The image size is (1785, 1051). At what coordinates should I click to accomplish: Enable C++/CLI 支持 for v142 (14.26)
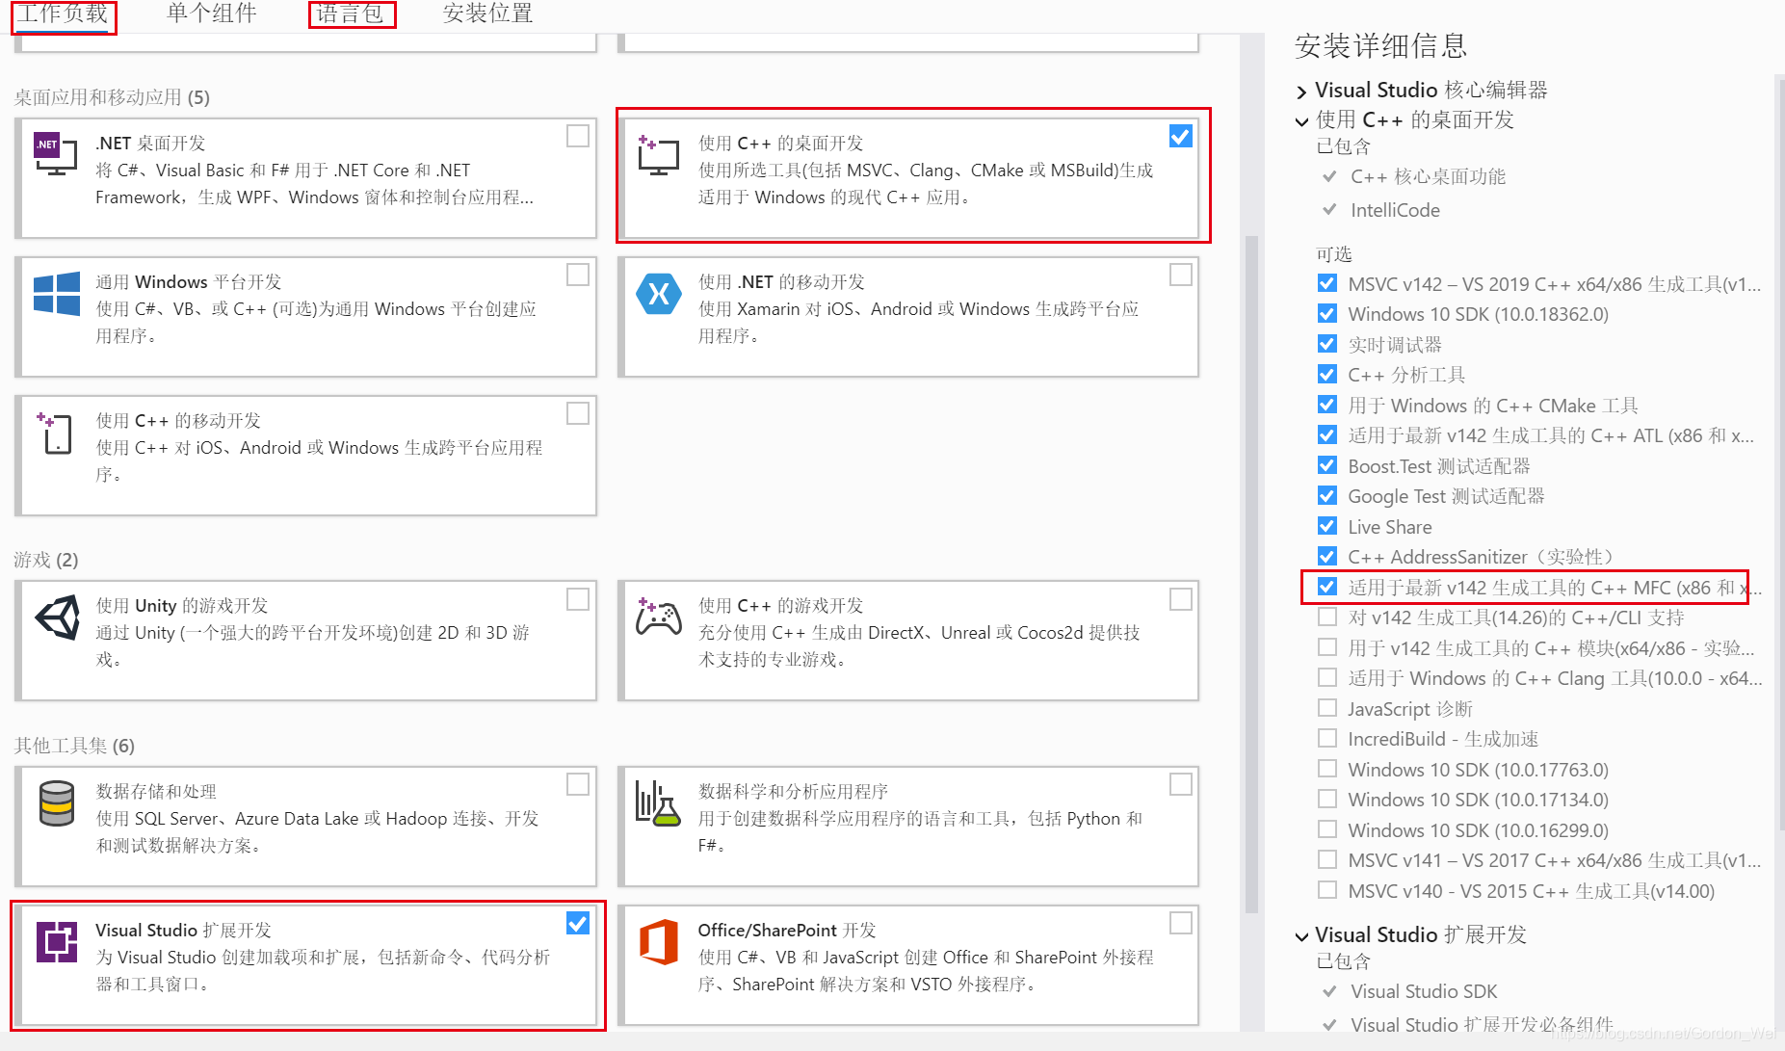pyautogui.click(x=1327, y=617)
